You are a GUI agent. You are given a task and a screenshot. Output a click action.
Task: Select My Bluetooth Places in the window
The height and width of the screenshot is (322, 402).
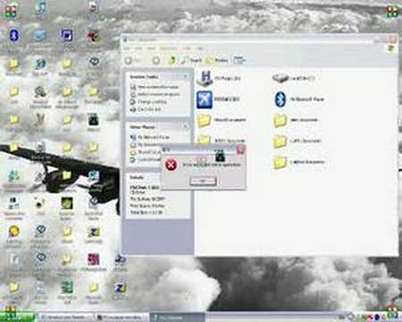pos(299,99)
